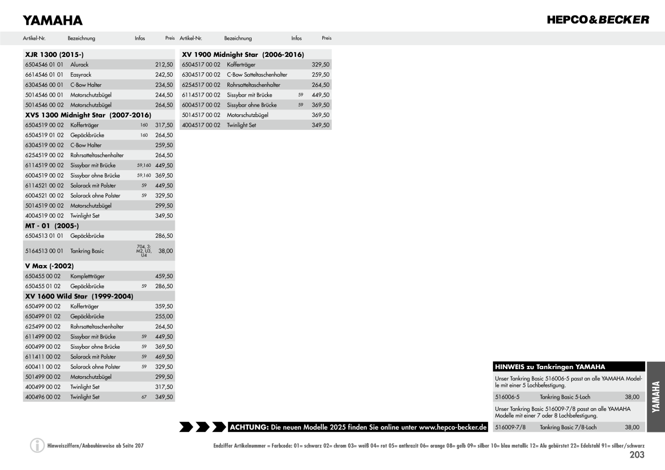This screenshot has width=665, height=470.
Task: Click Tankring Basic in row 5164513 00 01
Action: 87,251
